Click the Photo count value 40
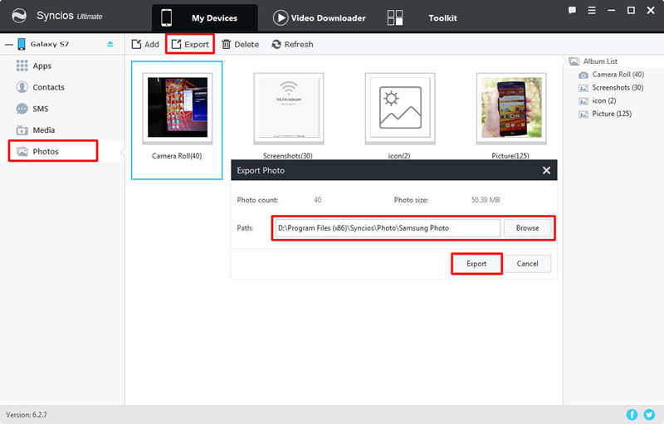The width and height of the screenshot is (664, 424). click(318, 200)
